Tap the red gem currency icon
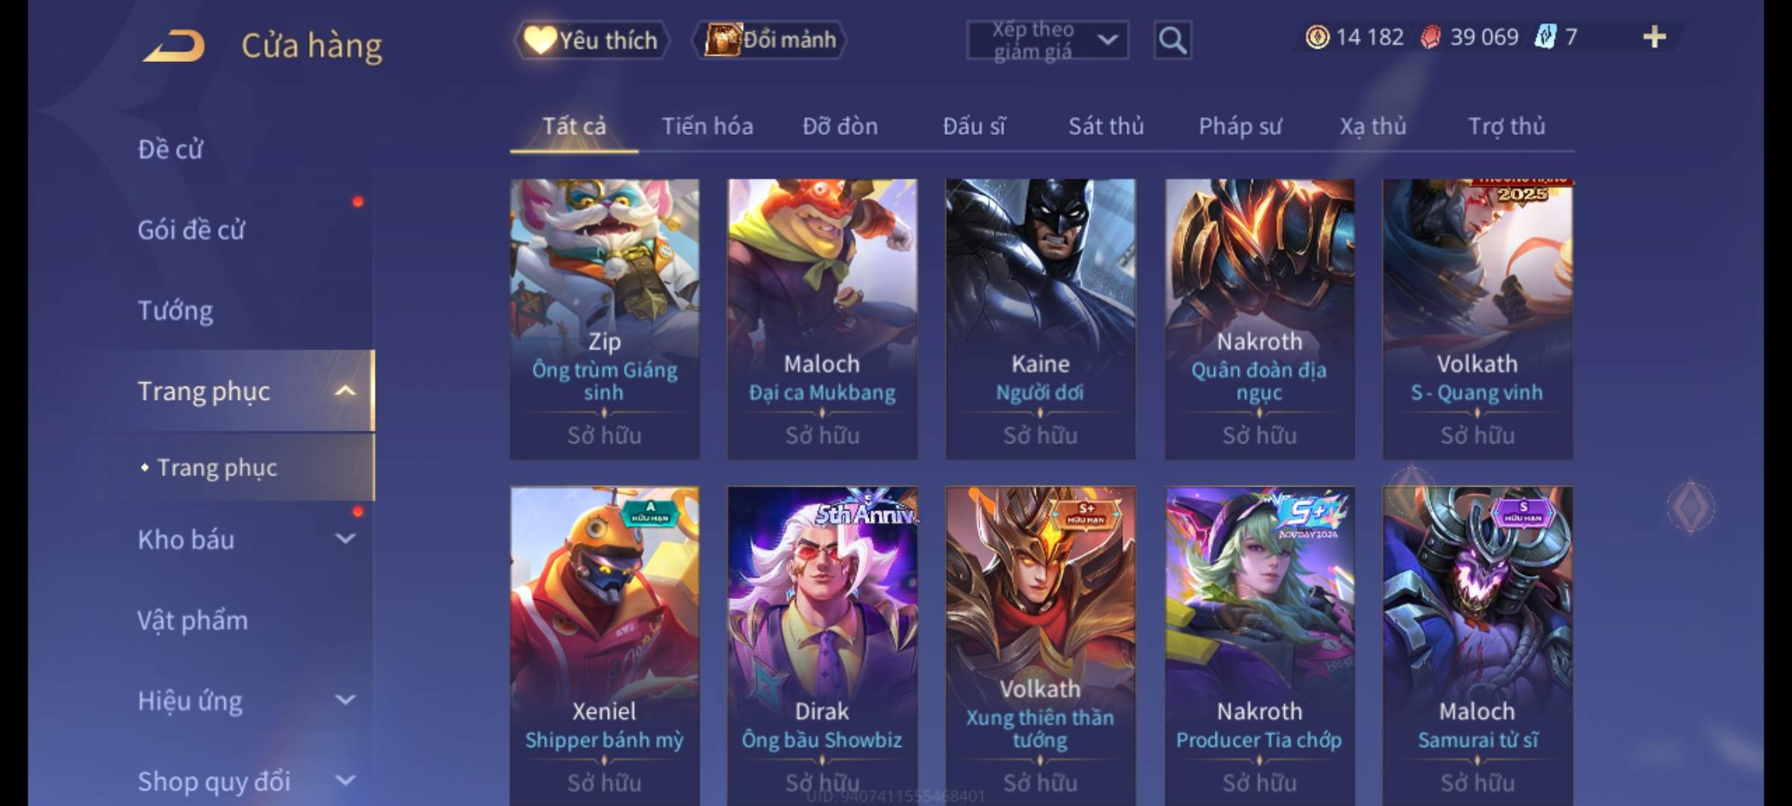Viewport: 1792px width, 806px height. point(1430,37)
